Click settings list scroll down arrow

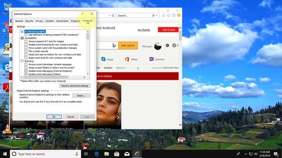[x=88, y=74]
